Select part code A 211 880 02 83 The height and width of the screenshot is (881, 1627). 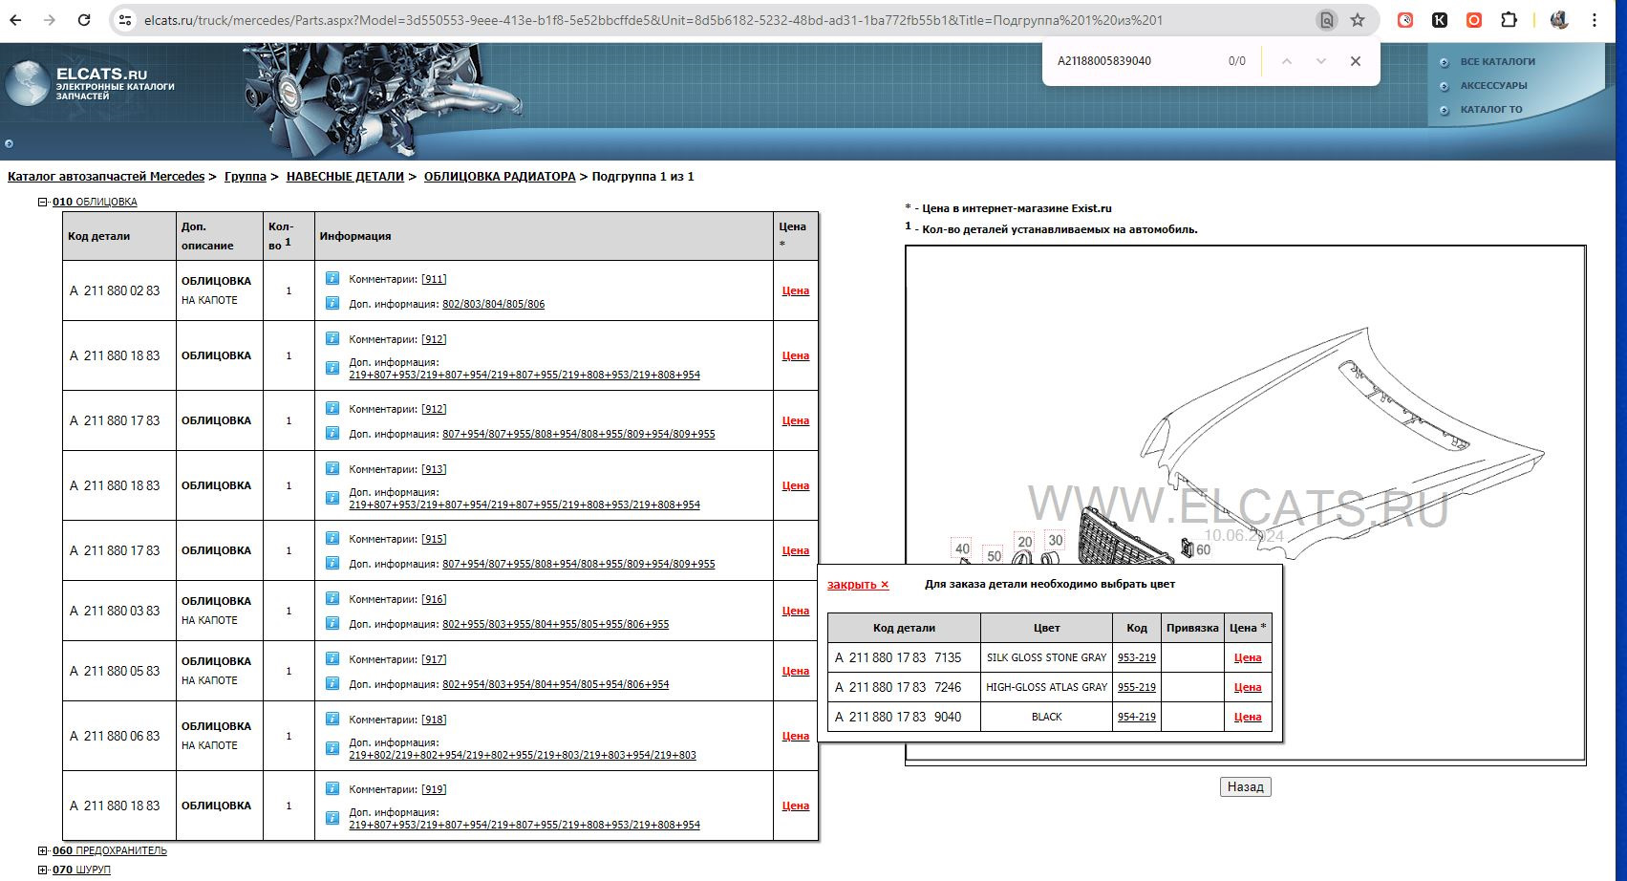pyautogui.click(x=115, y=290)
